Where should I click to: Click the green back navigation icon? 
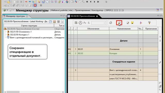coord(4,10)
